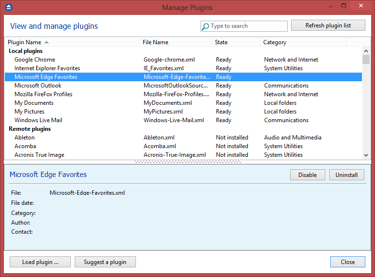Screen dimensions: 375x277
Task: Click scrollbar down arrow in plugin list
Action: coord(366,155)
